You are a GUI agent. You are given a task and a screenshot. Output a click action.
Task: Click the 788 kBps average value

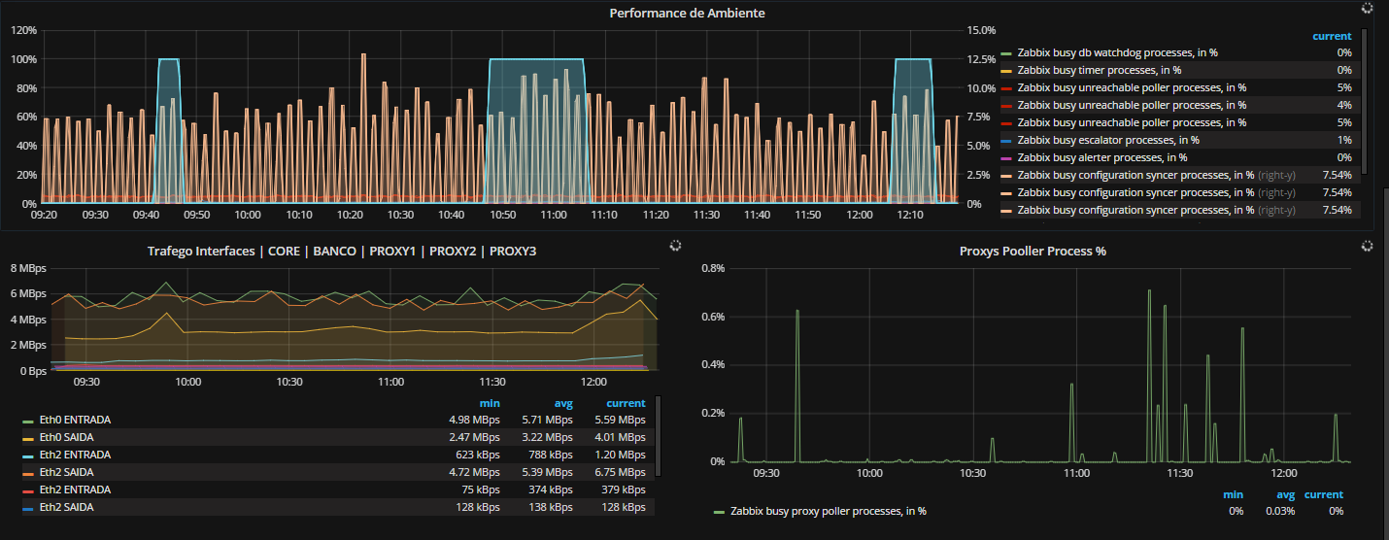tap(551, 455)
